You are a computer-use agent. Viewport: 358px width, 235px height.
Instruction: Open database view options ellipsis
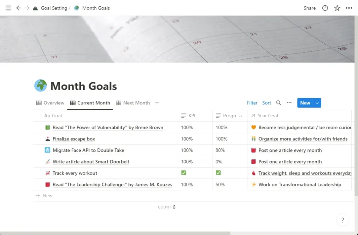[x=289, y=103]
